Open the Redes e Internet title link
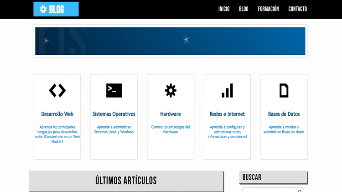342x192 pixels. (x=227, y=114)
